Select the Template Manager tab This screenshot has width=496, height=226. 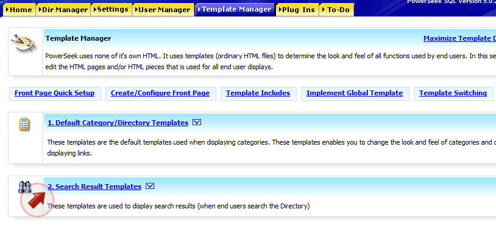click(x=235, y=10)
